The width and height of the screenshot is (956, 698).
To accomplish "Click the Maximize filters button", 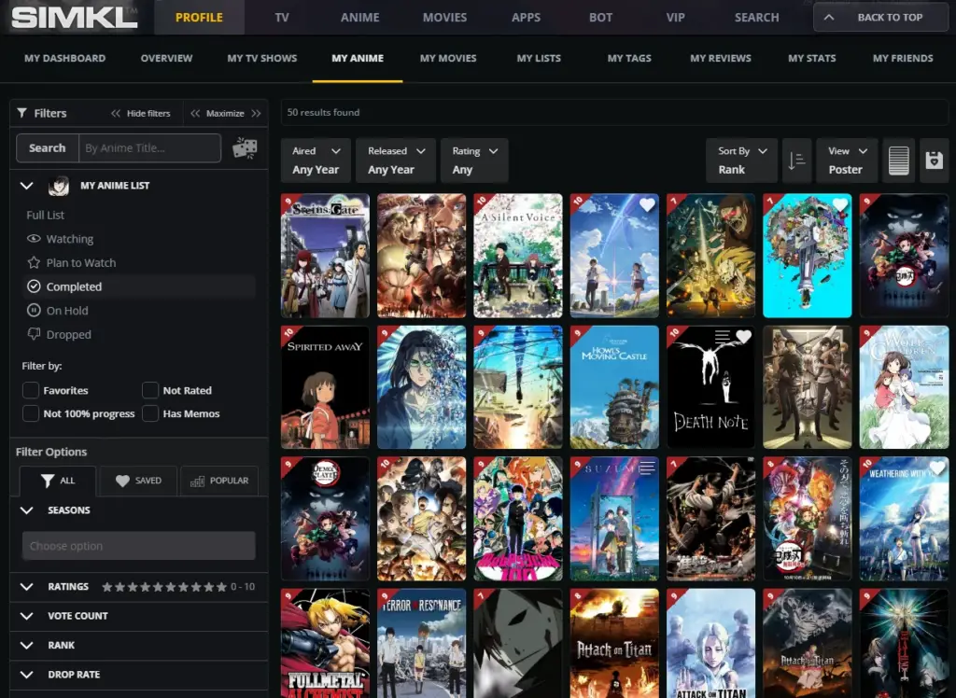I will pyautogui.click(x=226, y=114).
